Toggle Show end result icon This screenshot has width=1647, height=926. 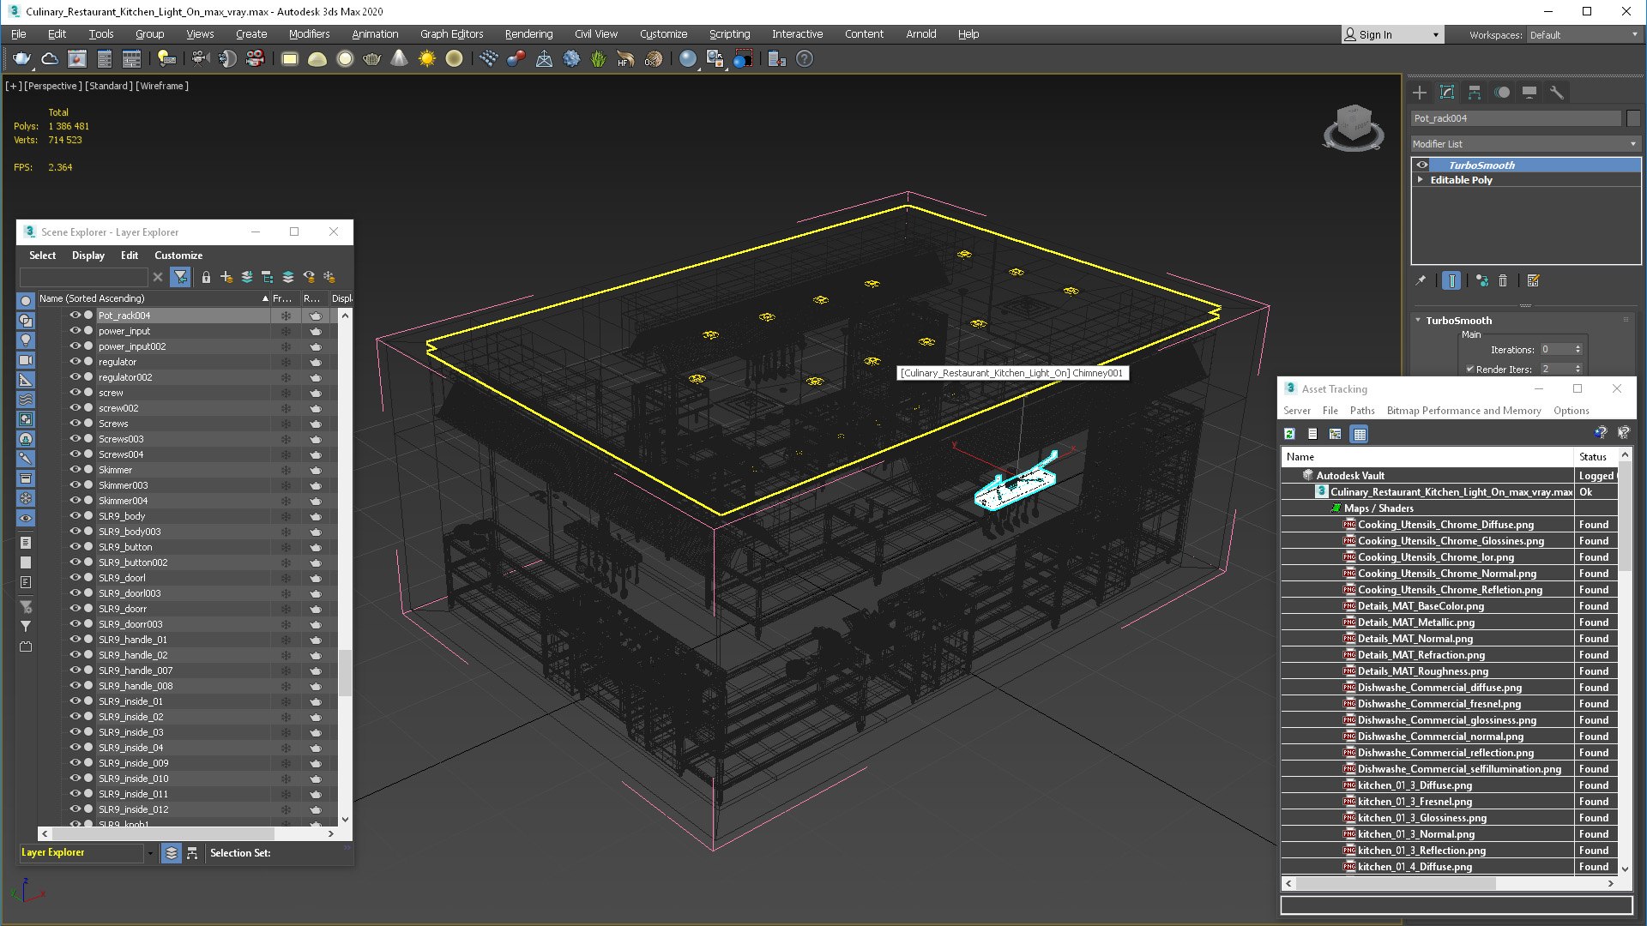tap(1451, 280)
